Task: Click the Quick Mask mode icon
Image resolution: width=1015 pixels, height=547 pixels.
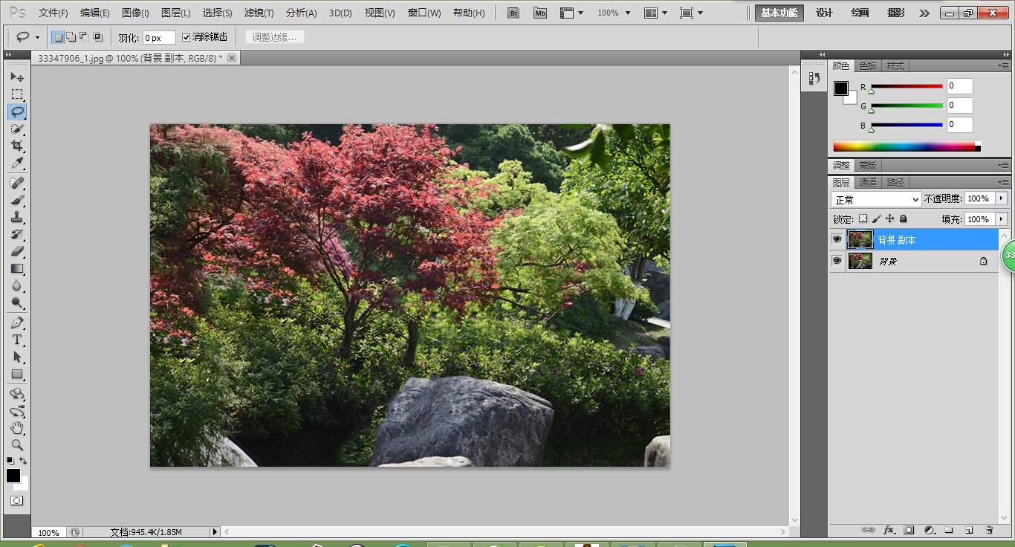Action: coord(16,501)
